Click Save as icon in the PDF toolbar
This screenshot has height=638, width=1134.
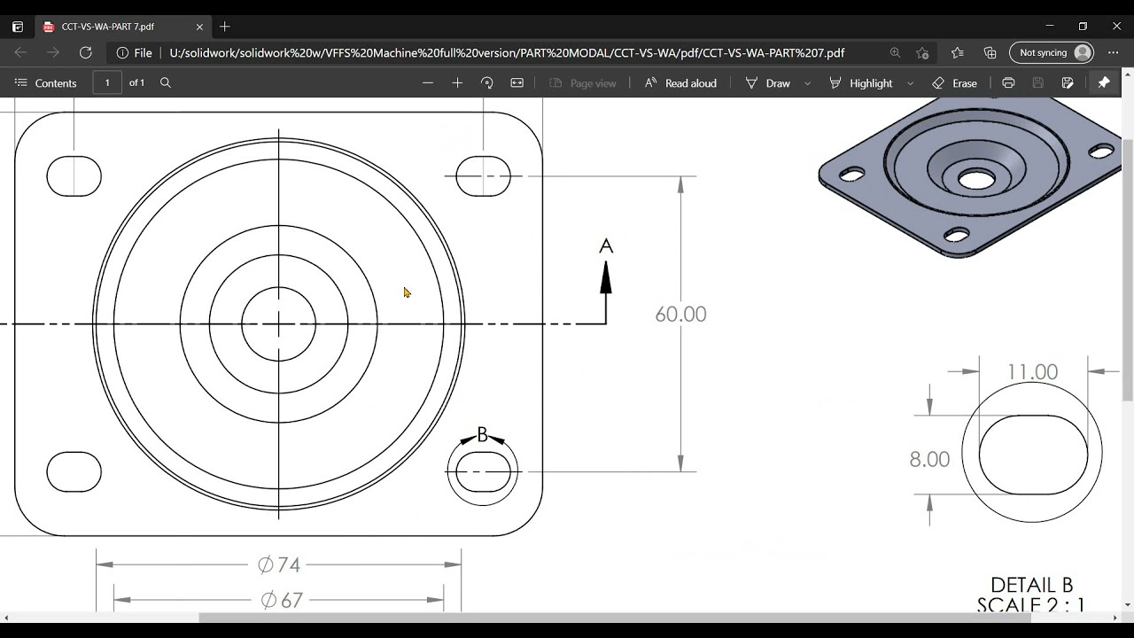click(x=1068, y=83)
